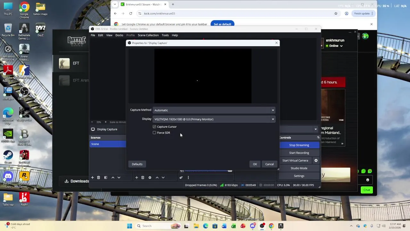Enable the Force SDR checkbox
410x231 pixels.
tap(154, 133)
